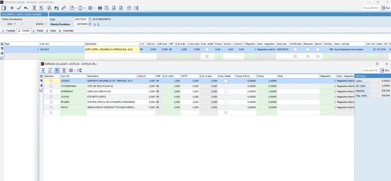Screen dimensions: 391x181
Task: Click the plus icon to add new order
Action: pyautogui.click(x=12, y=8)
